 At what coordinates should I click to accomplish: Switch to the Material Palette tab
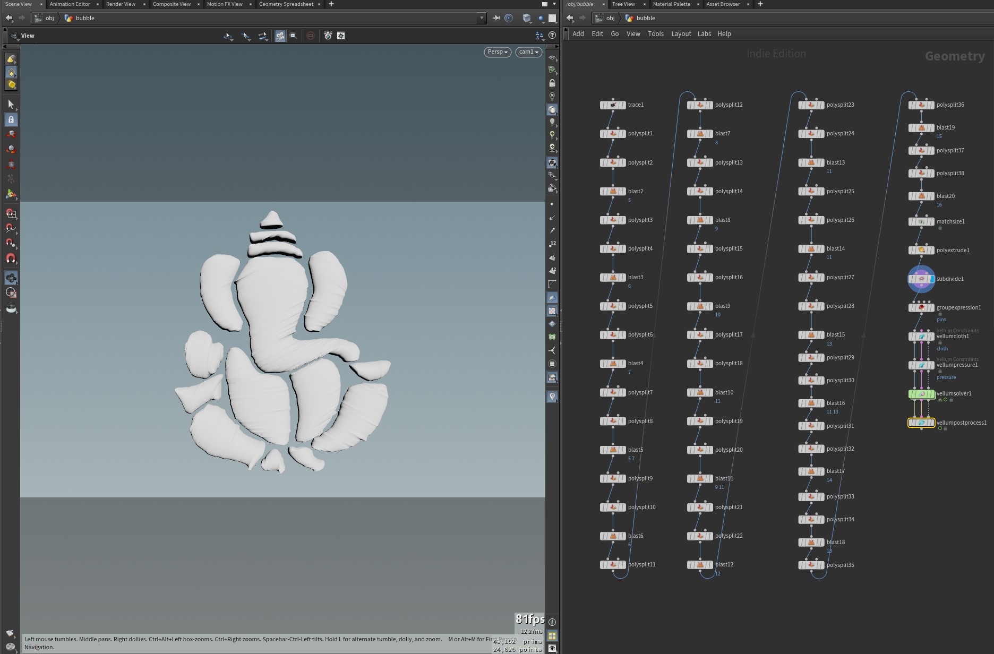(x=672, y=4)
